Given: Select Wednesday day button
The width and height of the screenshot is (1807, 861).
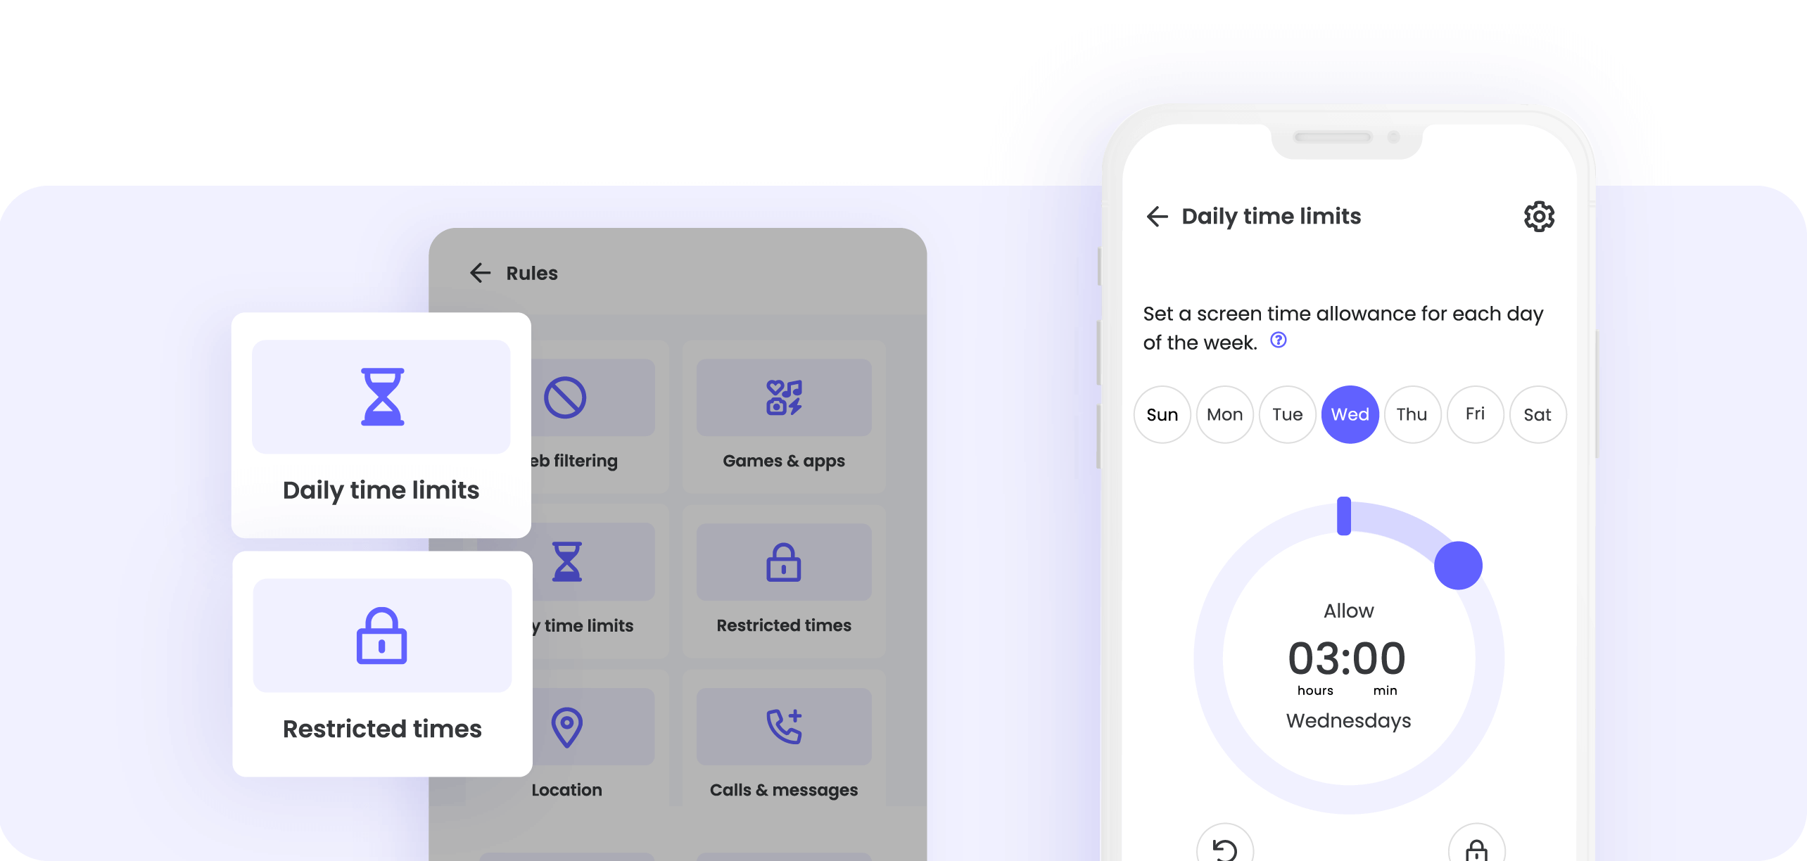Looking at the screenshot, I should 1348,414.
